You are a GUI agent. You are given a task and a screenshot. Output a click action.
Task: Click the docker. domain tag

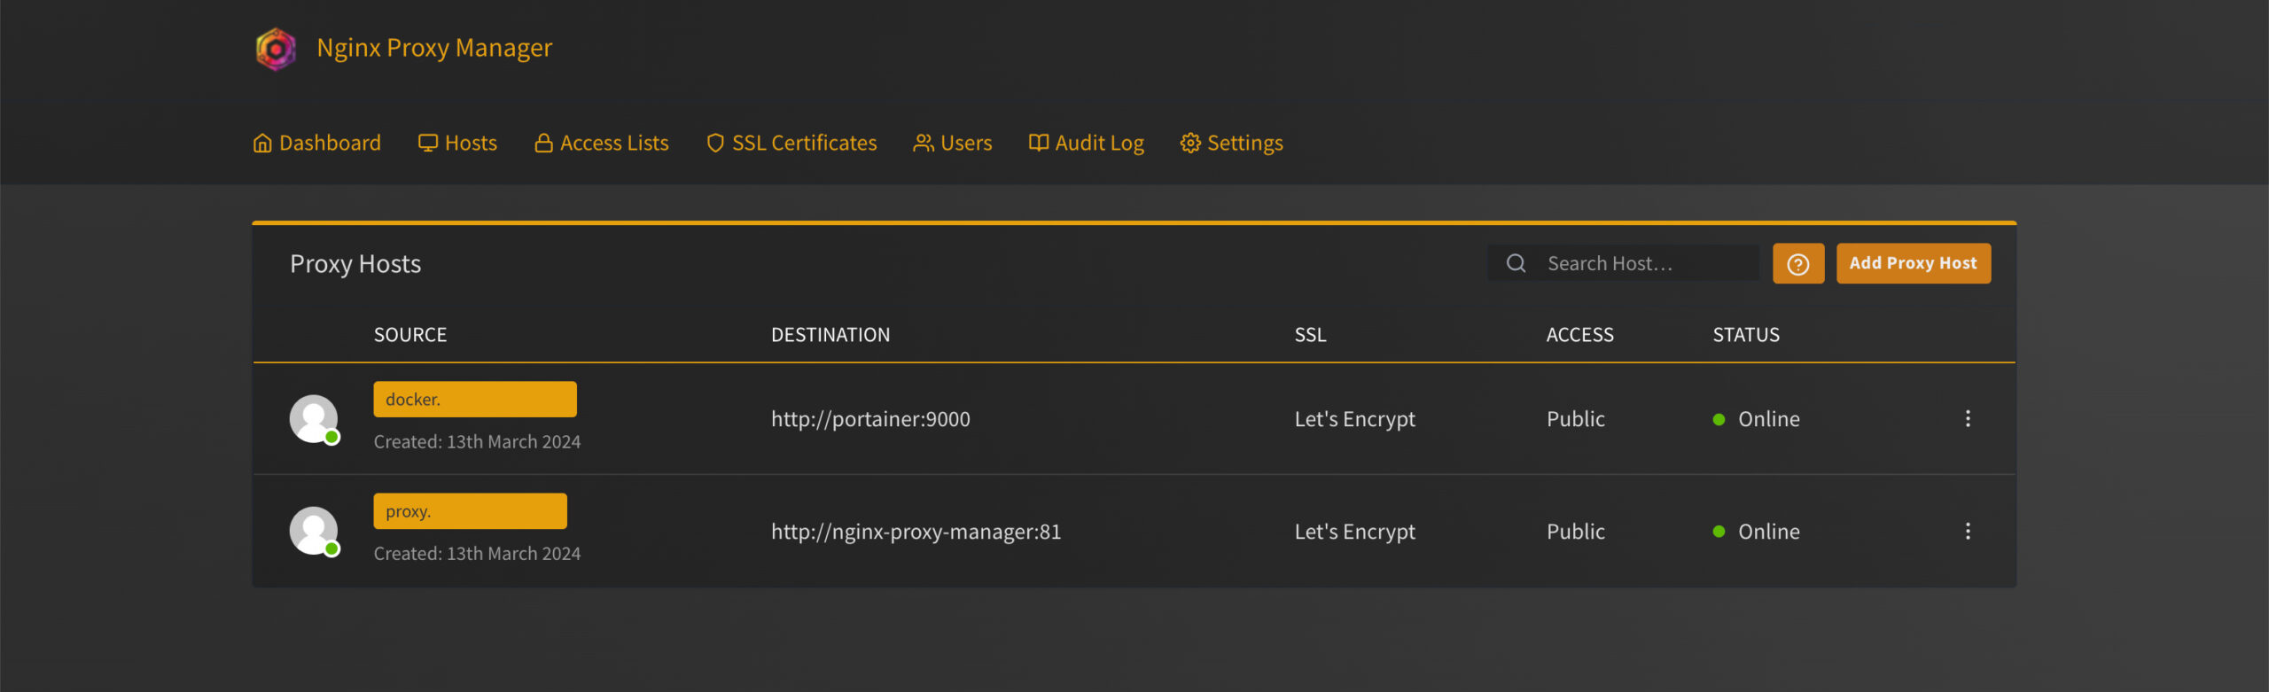pos(475,400)
